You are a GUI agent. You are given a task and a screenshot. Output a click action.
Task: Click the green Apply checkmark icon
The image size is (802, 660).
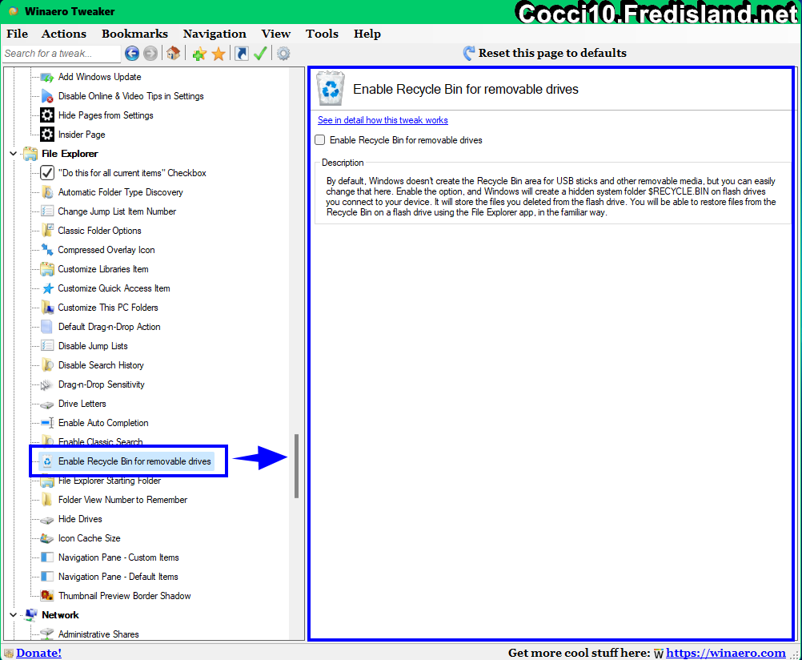pyautogui.click(x=260, y=53)
